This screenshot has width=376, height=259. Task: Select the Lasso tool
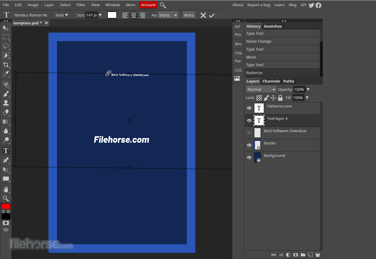[6, 46]
